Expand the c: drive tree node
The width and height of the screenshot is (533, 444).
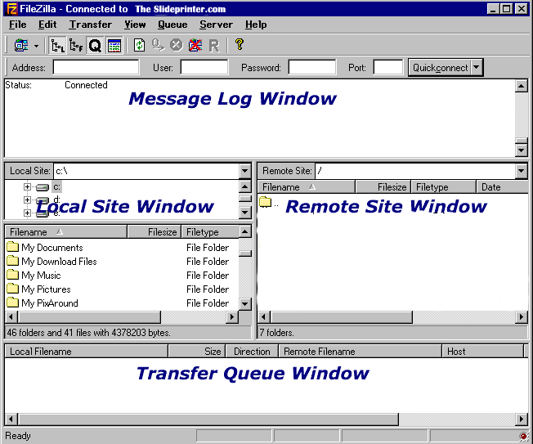27,186
